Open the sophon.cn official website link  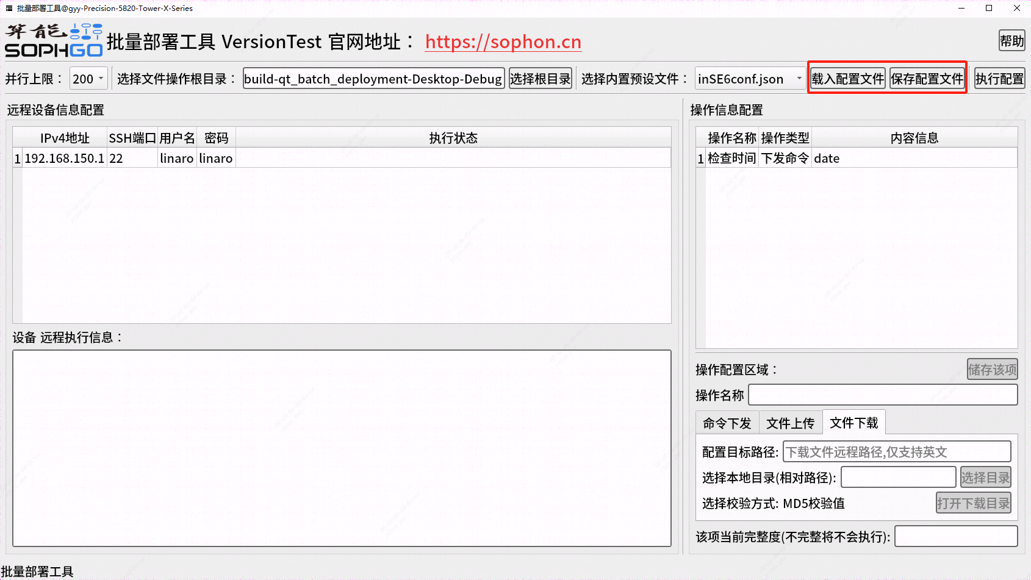point(503,41)
